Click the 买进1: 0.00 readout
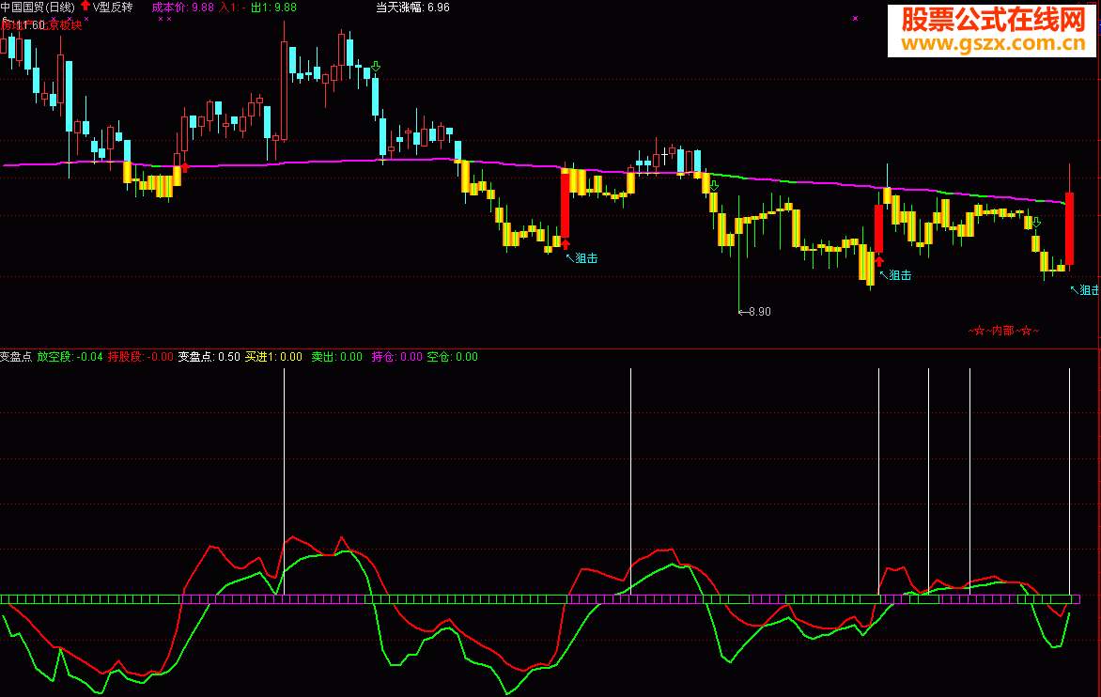Viewport: 1101px width, 697px height. [x=274, y=357]
